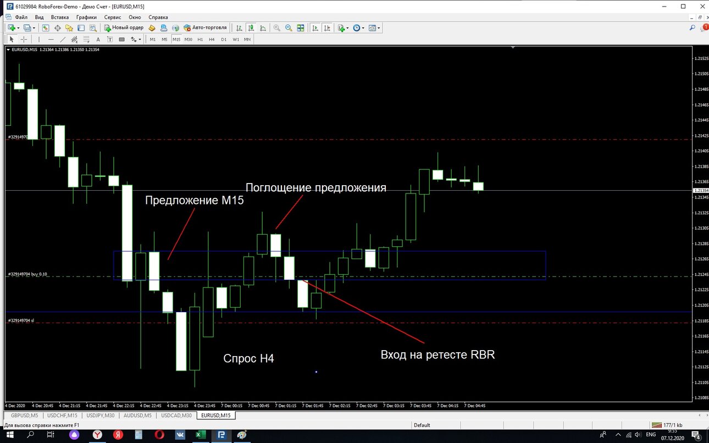The image size is (709, 443).
Task: Open Opera from the Windows taskbar
Action: (159, 435)
